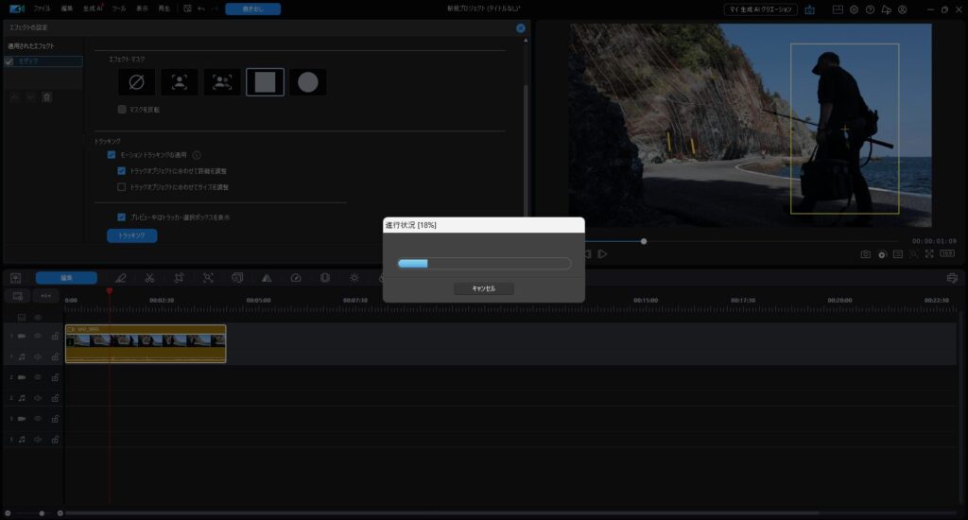Delete the applied effect with trash icon
The height and width of the screenshot is (520, 968).
pos(46,96)
